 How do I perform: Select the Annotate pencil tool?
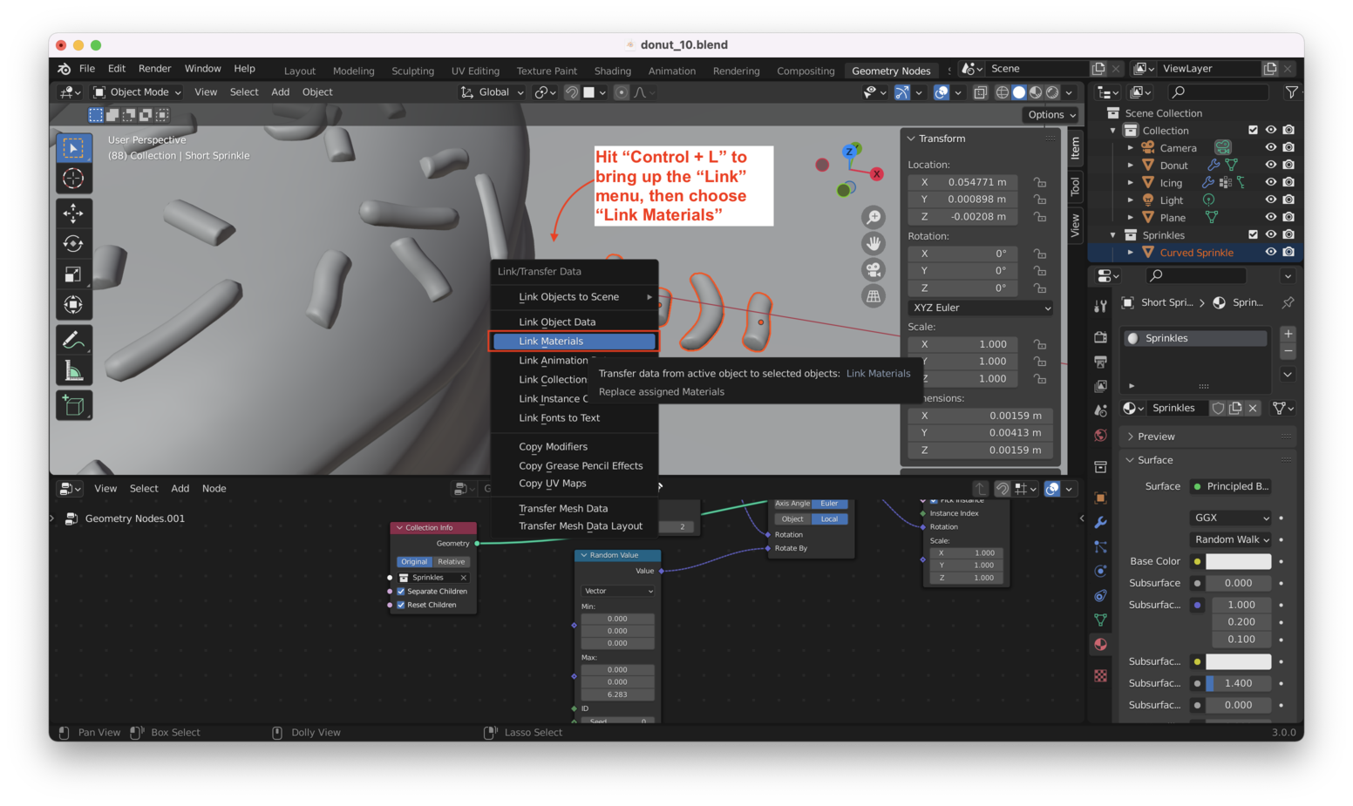click(x=74, y=339)
